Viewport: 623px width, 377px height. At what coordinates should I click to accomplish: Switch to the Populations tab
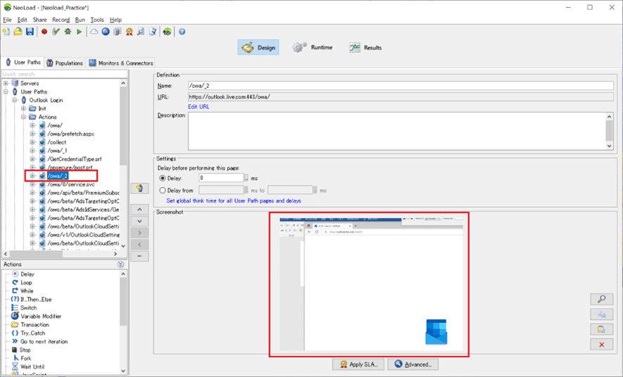click(x=65, y=63)
